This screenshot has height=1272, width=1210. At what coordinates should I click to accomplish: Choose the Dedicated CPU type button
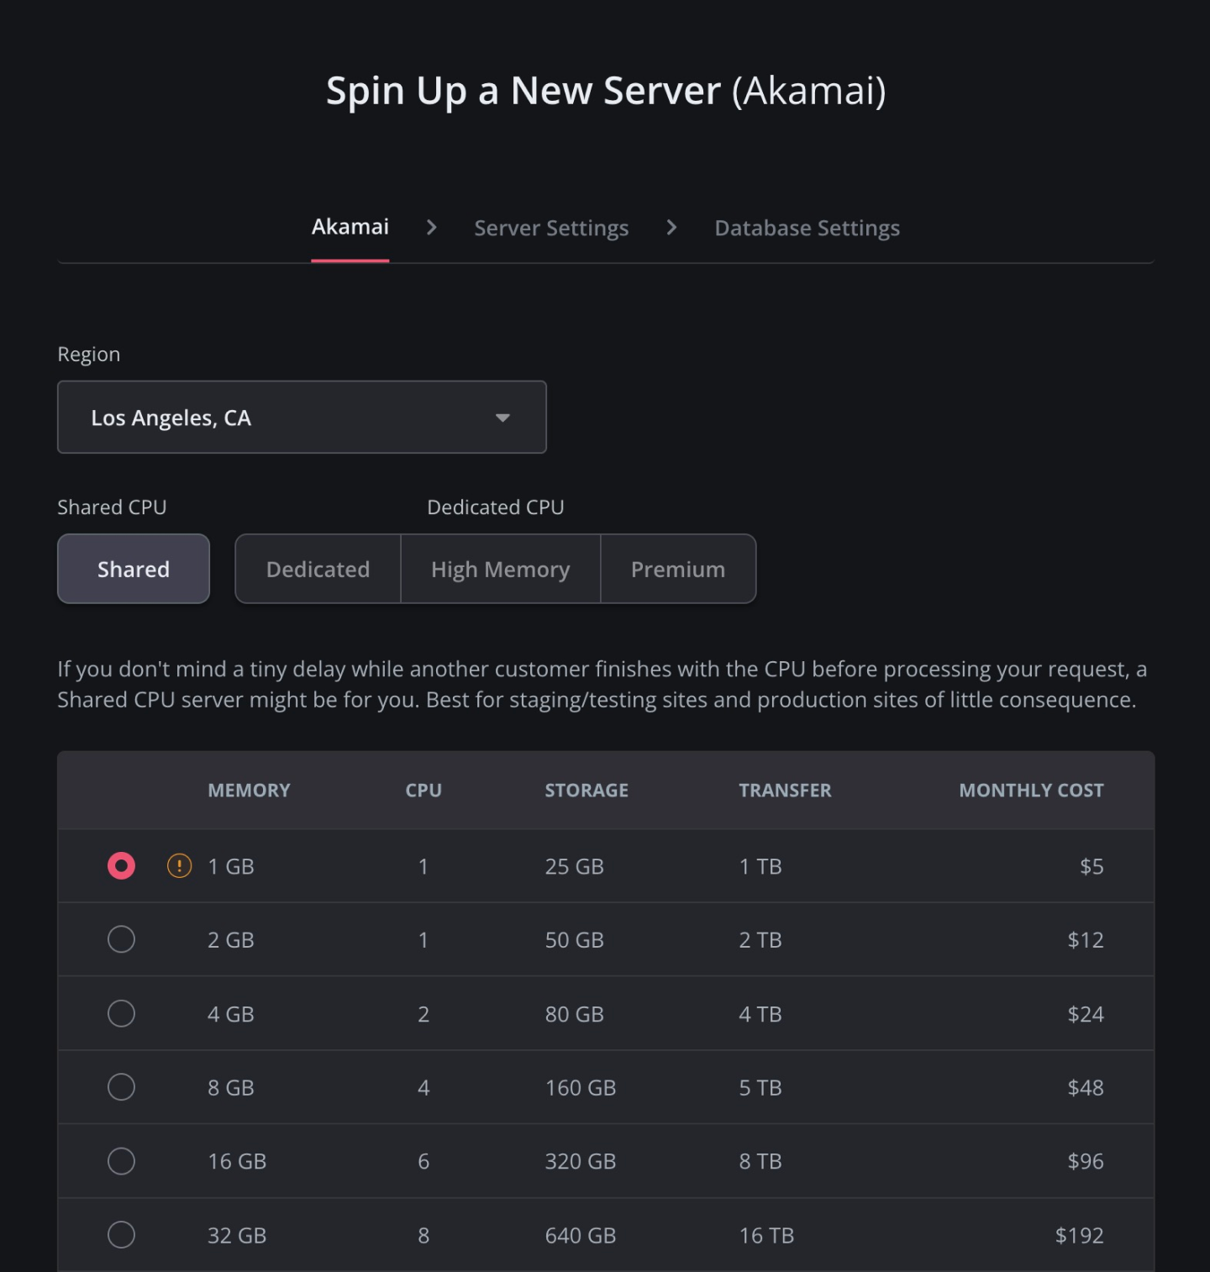318,569
